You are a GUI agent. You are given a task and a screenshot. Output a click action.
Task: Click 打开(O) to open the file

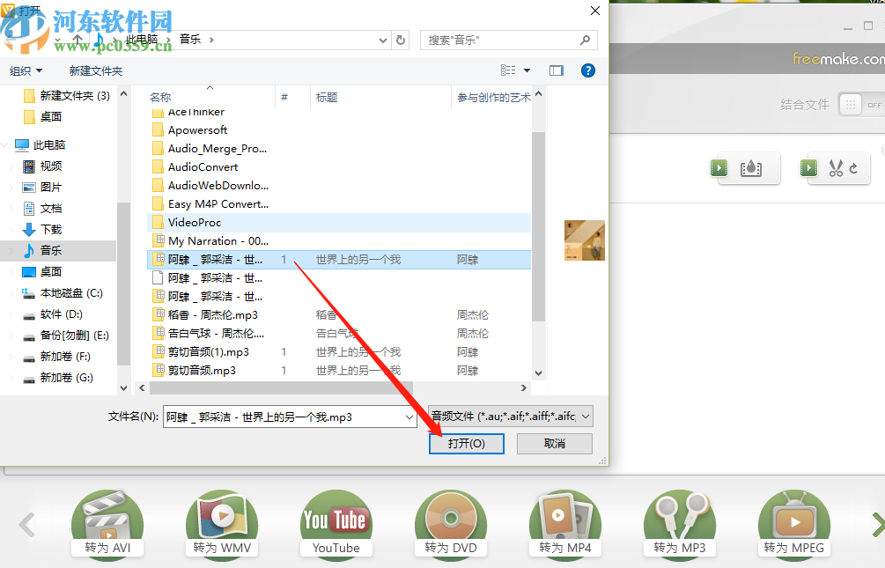pos(466,444)
